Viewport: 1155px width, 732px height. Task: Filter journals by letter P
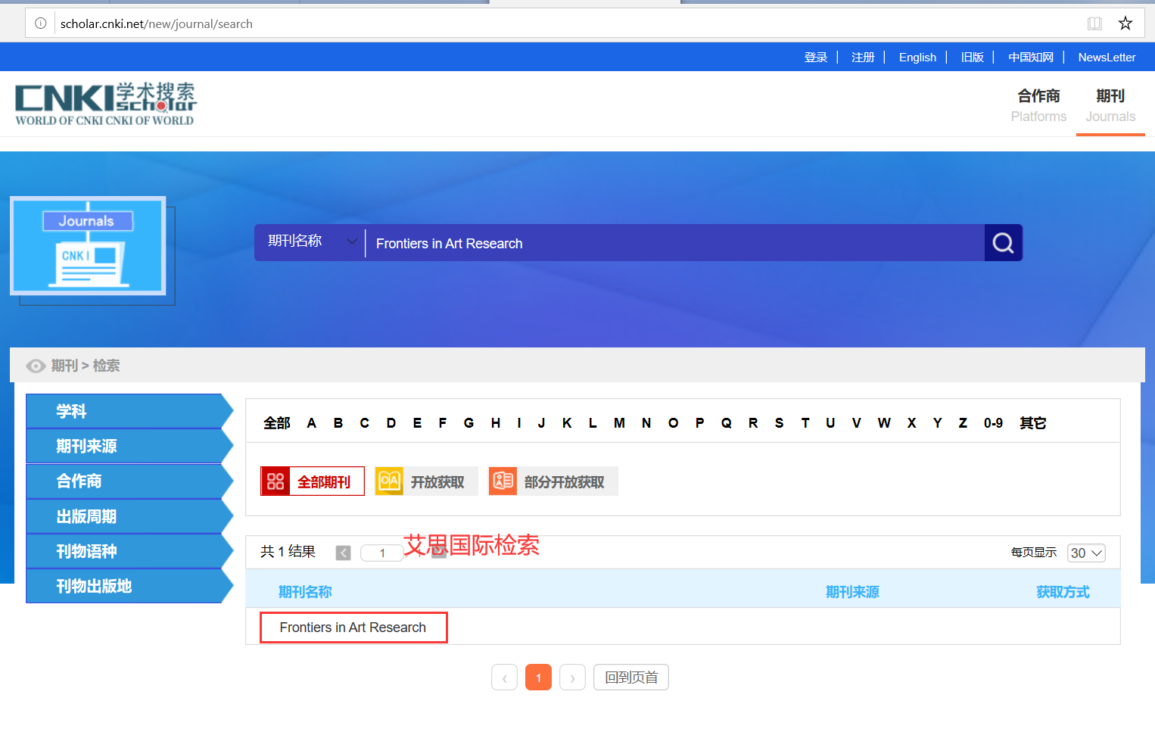[699, 423]
